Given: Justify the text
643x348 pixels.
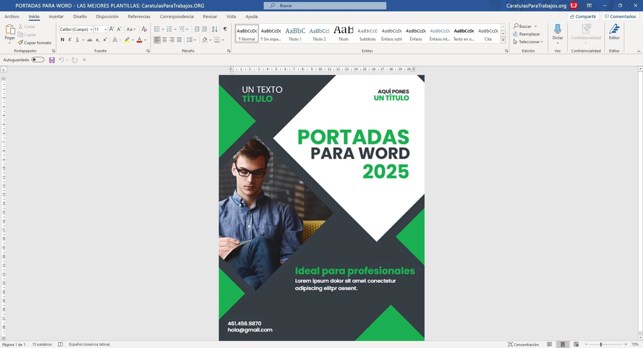Looking at the screenshot, I should (179, 40).
